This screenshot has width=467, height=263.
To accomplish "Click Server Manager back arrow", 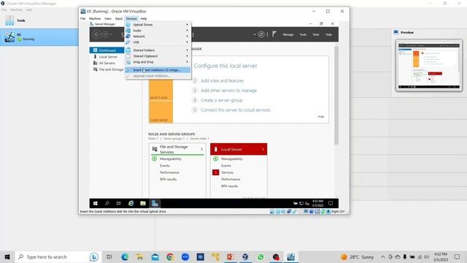I will pyautogui.click(x=97, y=34).
